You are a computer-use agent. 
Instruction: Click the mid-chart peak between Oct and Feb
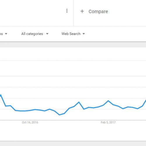pyautogui.click(x=79, y=102)
